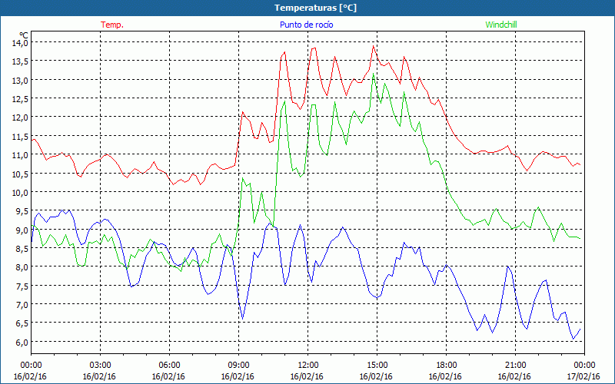Viewport: 615px width, 384px height.
Task: Click the '9,0' y-axis value
Action: 22,230
